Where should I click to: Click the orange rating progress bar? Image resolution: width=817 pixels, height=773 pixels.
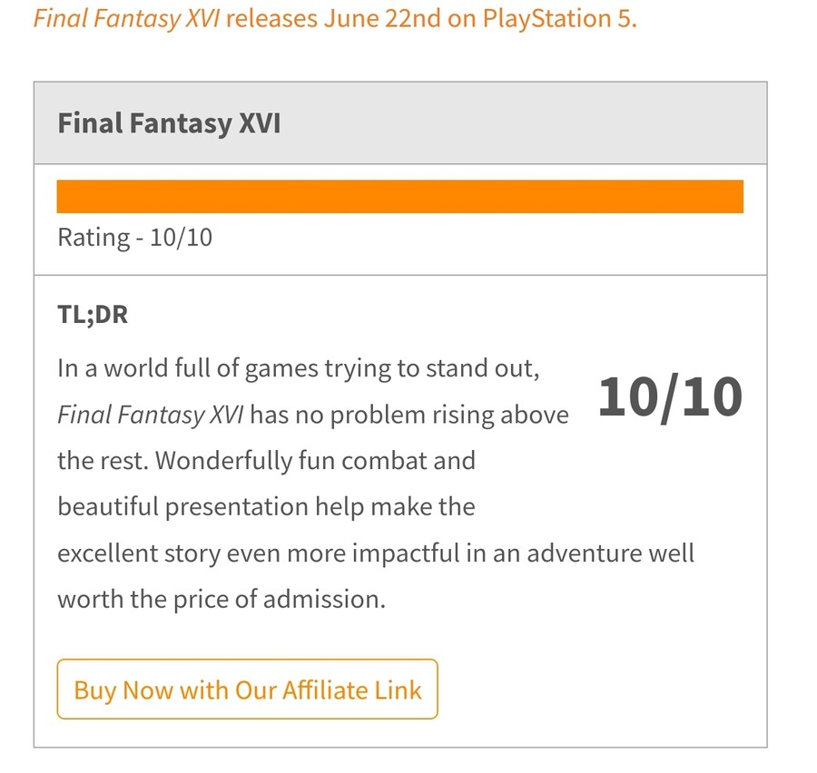(399, 197)
